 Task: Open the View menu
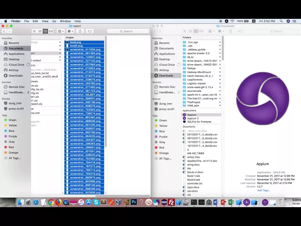coord(45,21)
